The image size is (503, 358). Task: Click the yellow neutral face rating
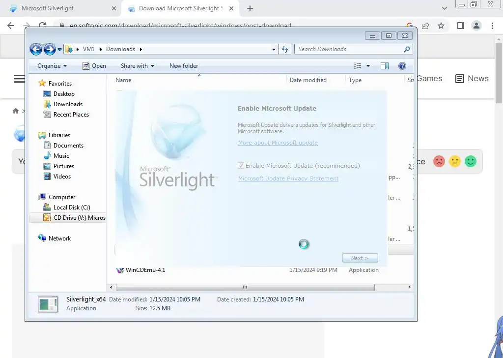[454, 161]
